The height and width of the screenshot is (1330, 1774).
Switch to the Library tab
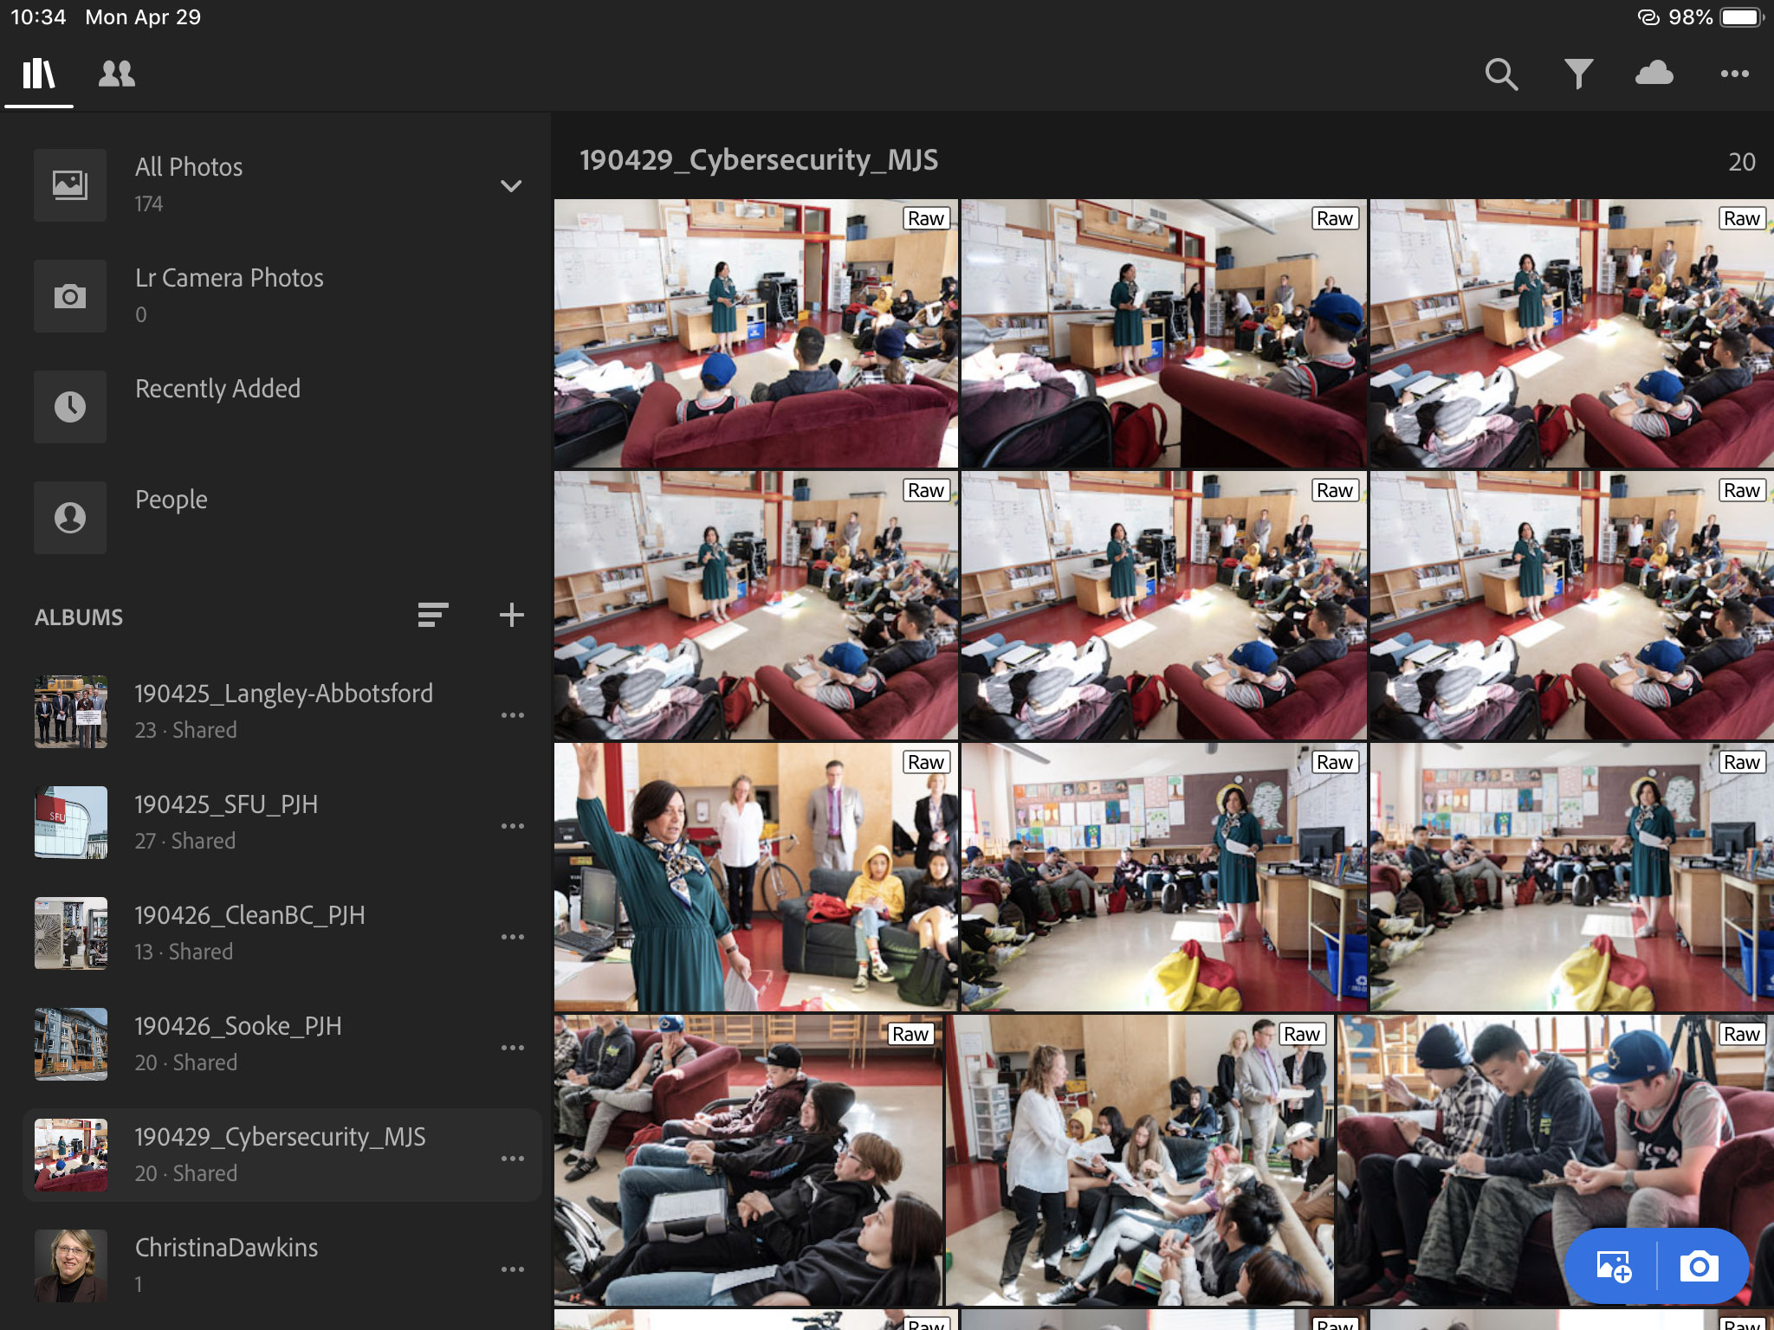[x=39, y=74]
